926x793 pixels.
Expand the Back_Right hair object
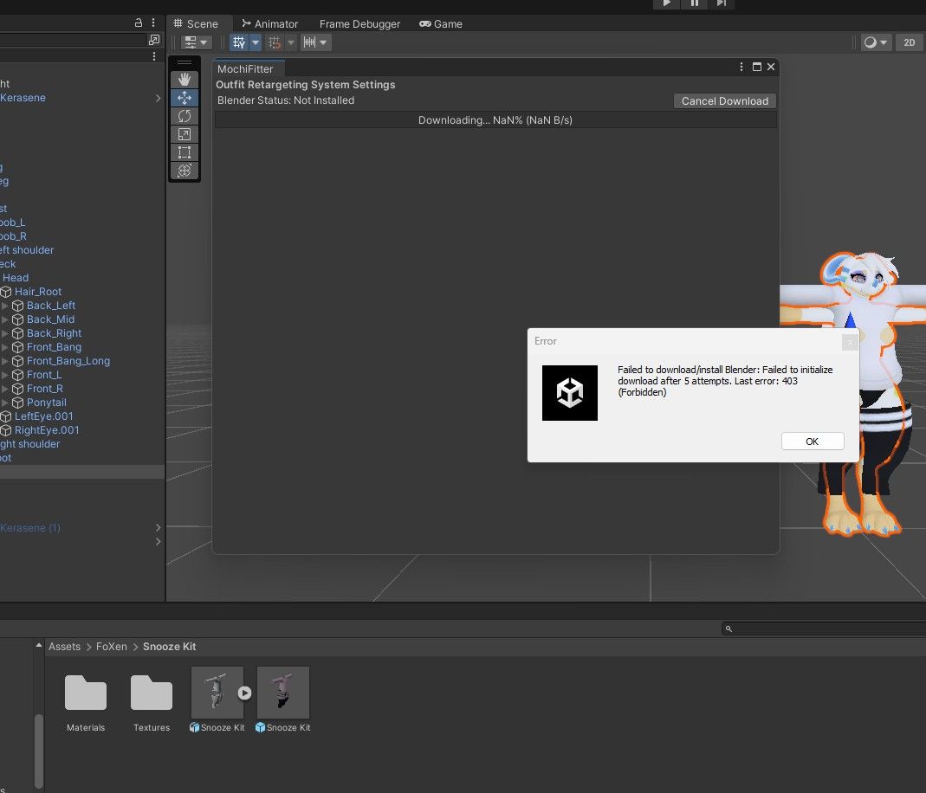point(4,333)
